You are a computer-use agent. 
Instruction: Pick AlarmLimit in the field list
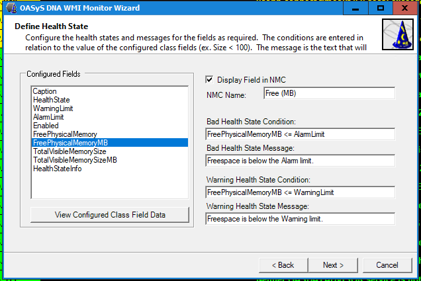pos(48,117)
